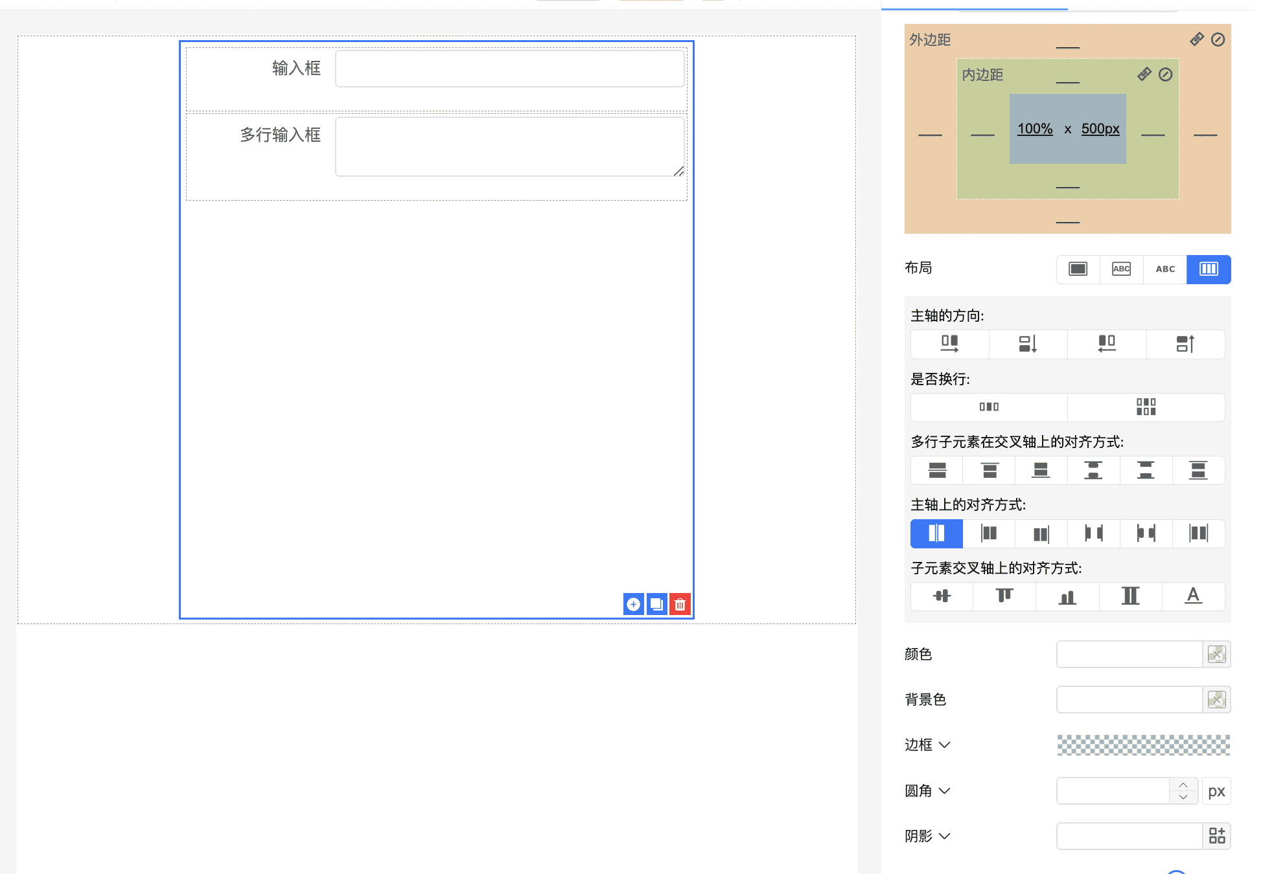The image size is (1274, 874).
Task: Expand the 圆角 settings chevron
Action: click(944, 790)
